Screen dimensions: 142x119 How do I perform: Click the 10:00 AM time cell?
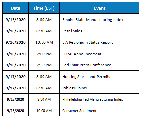(44, 111)
